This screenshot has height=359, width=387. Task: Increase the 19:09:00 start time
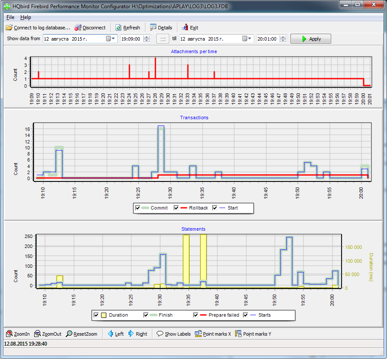(147, 37)
